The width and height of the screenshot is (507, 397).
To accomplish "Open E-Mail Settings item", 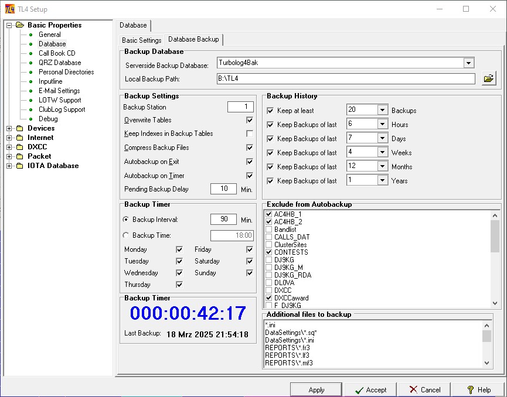I will click(x=59, y=91).
